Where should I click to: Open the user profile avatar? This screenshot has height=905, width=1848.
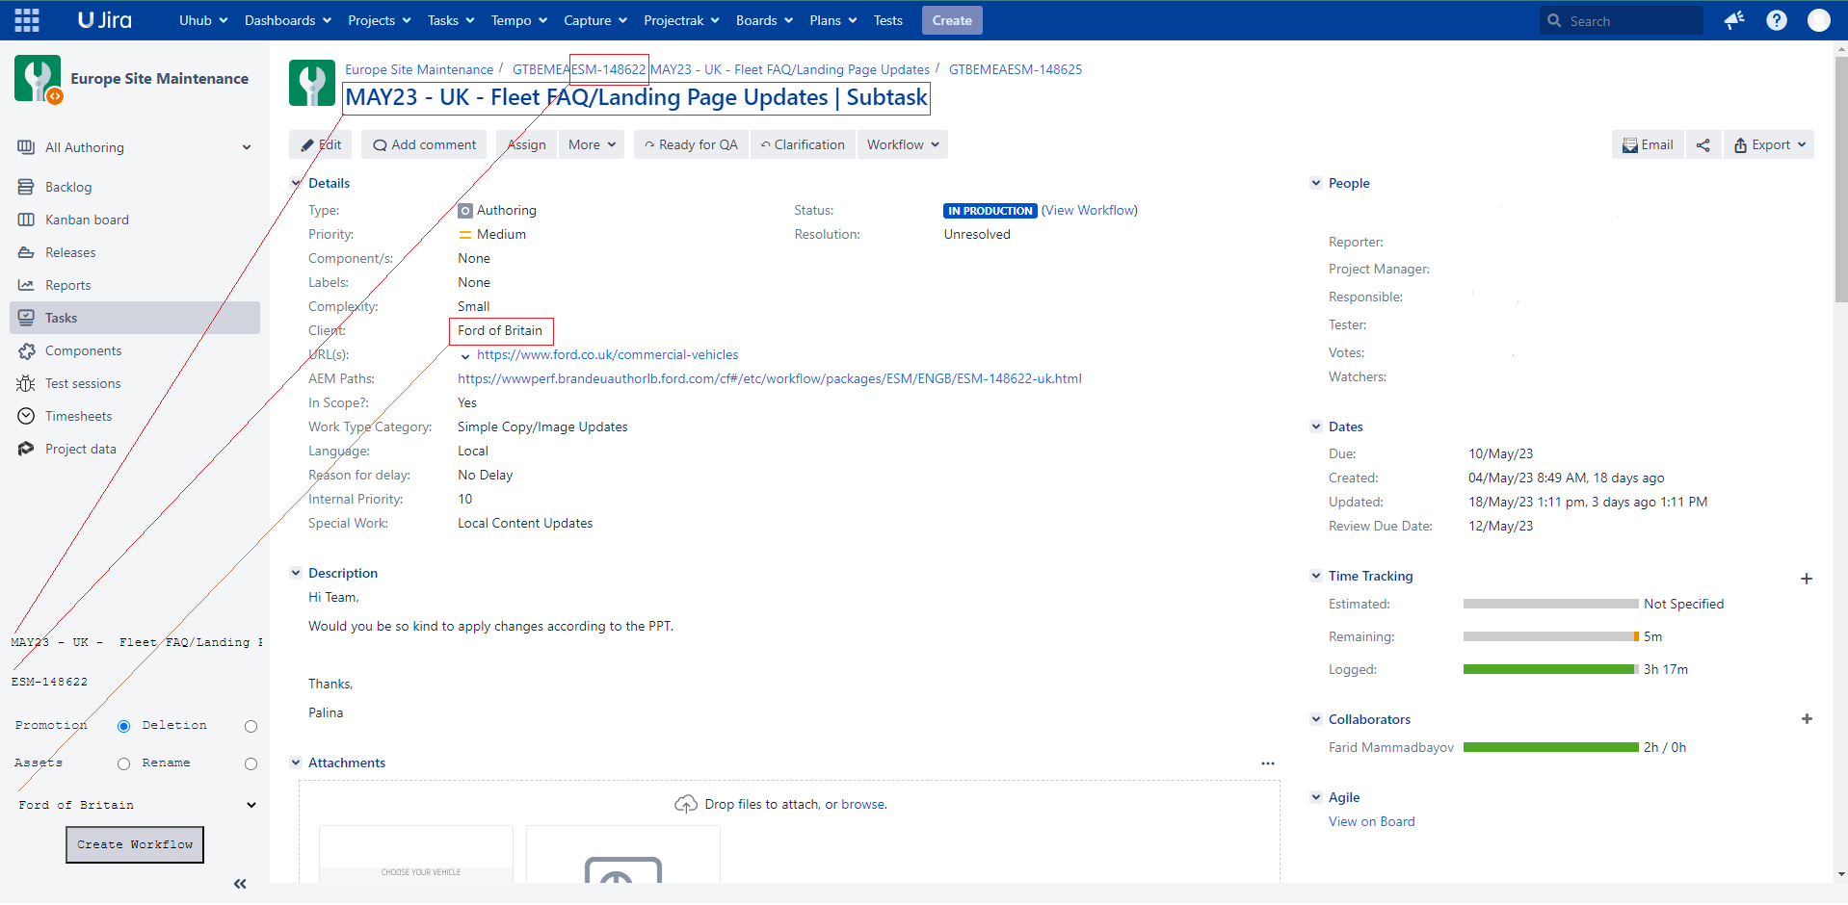click(1819, 20)
